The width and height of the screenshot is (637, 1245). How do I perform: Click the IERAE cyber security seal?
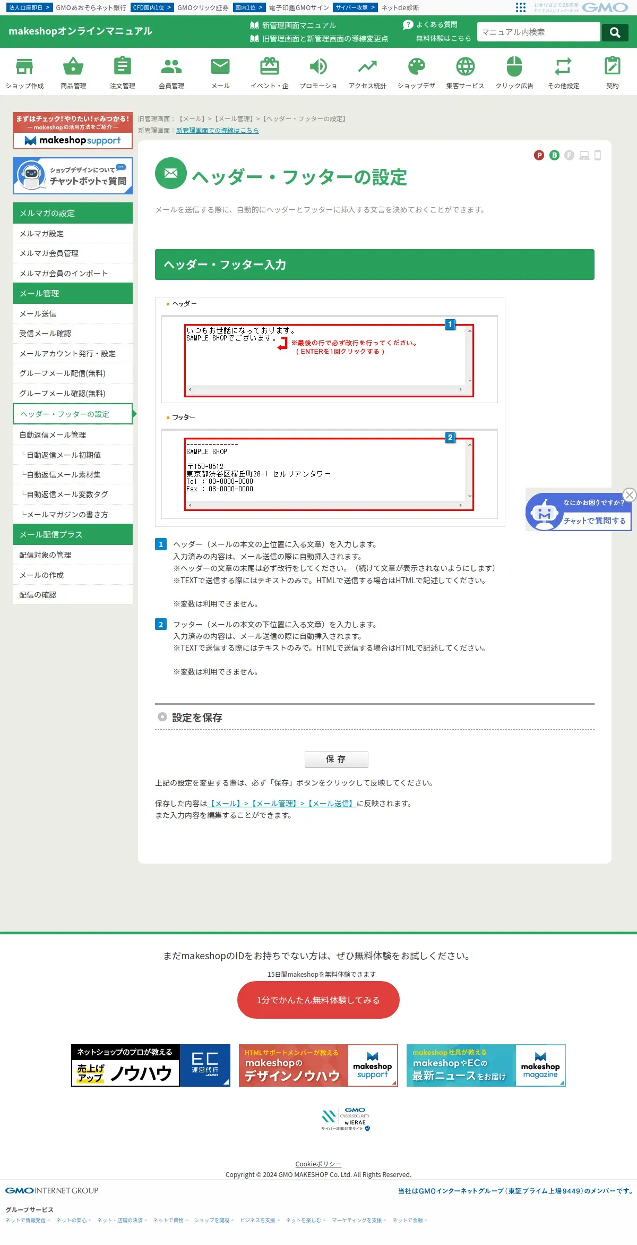[x=346, y=1119]
